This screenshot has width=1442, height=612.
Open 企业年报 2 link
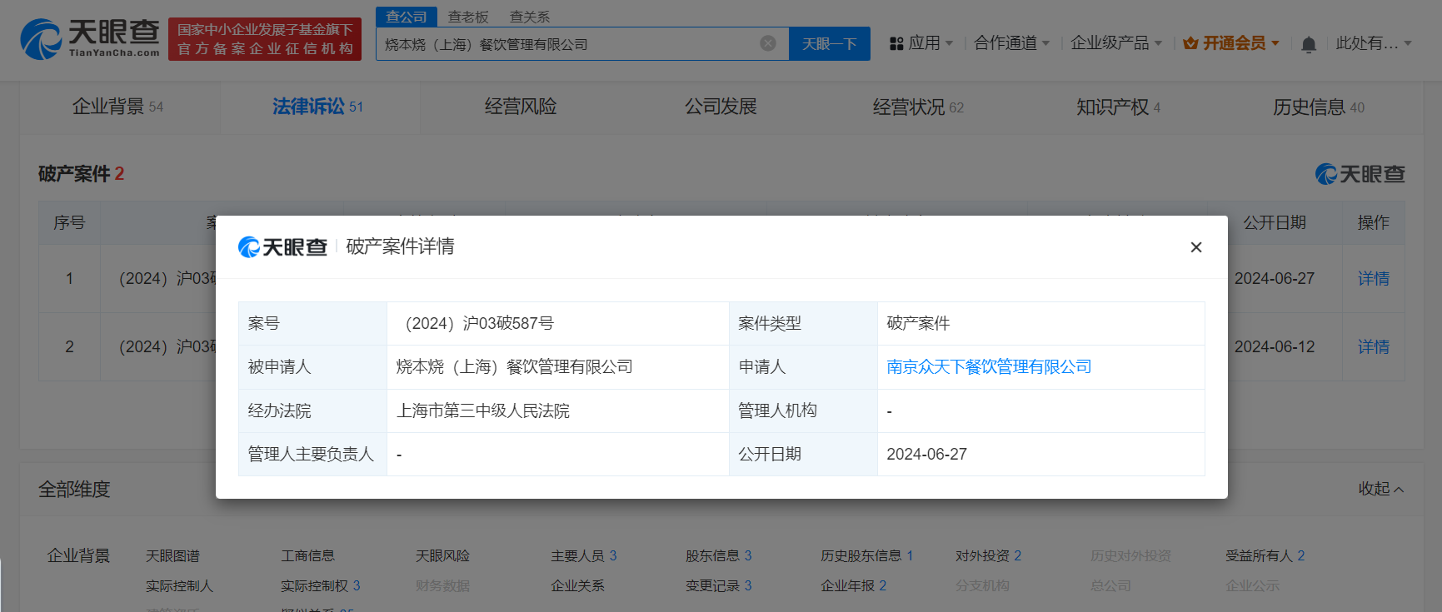point(853,585)
